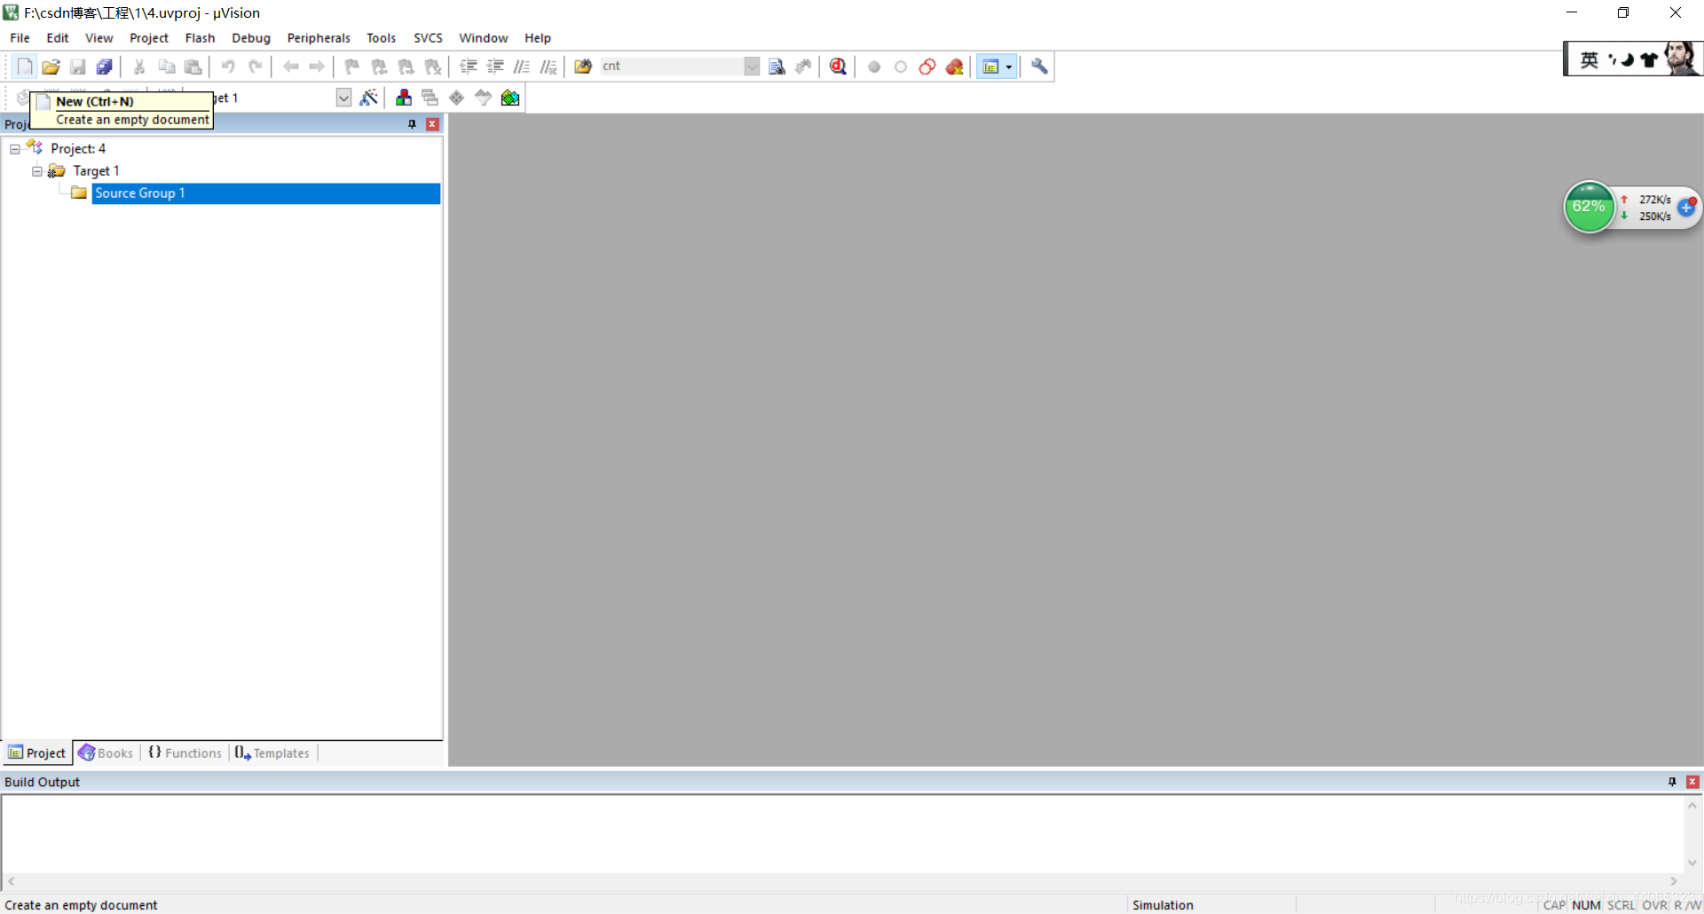The height and width of the screenshot is (914, 1704).
Task: Open the View menu
Action: pyautogui.click(x=99, y=38)
